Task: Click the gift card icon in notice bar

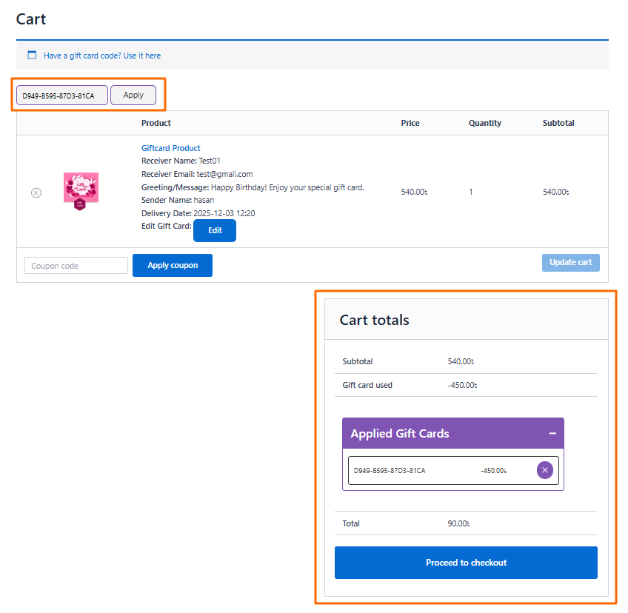Action: click(x=32, y=56)
